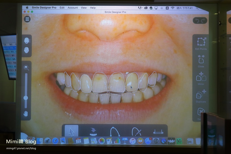
Task: Open Safari from the dock
Action: pyautogui.click(x=55, y=141)
